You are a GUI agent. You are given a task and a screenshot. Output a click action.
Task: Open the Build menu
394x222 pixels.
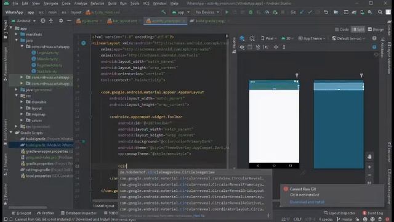112,4
